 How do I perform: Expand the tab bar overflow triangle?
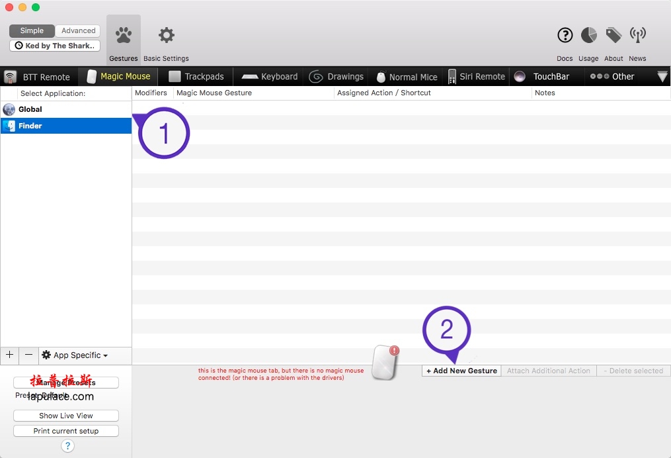(x=662, y=77)
